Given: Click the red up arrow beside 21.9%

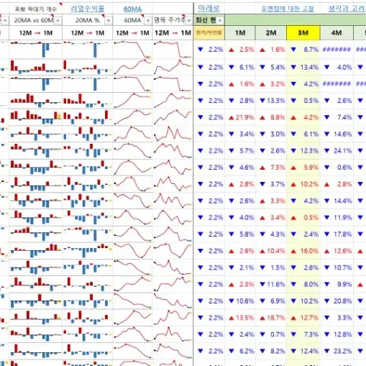Looking at the screenshot, I should click(x=232, y=118).
